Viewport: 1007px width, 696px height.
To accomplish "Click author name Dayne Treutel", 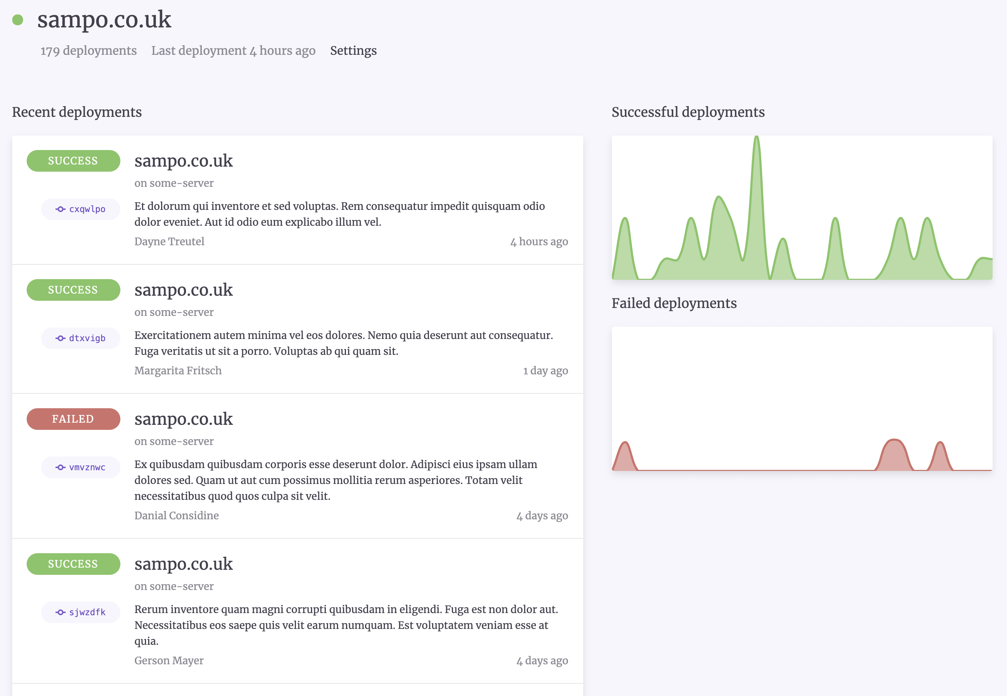I will click(x=169, y=242).
